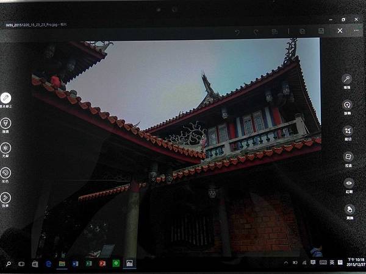Open the Light (光線) adjustments
The image size is (366, 274).
point(5,150)
